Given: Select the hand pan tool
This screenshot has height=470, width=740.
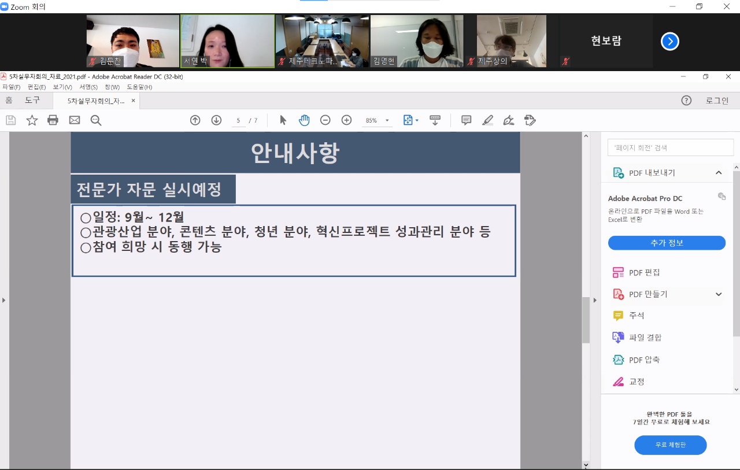Looking at the screenshot, I should pyautogui.click(x=304, y=120).
